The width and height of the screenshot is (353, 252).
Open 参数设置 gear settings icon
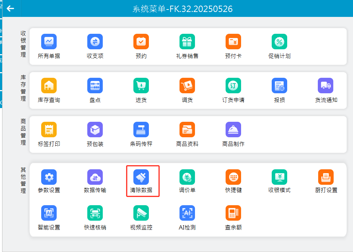pyautogui.click(x=49, y=177)
